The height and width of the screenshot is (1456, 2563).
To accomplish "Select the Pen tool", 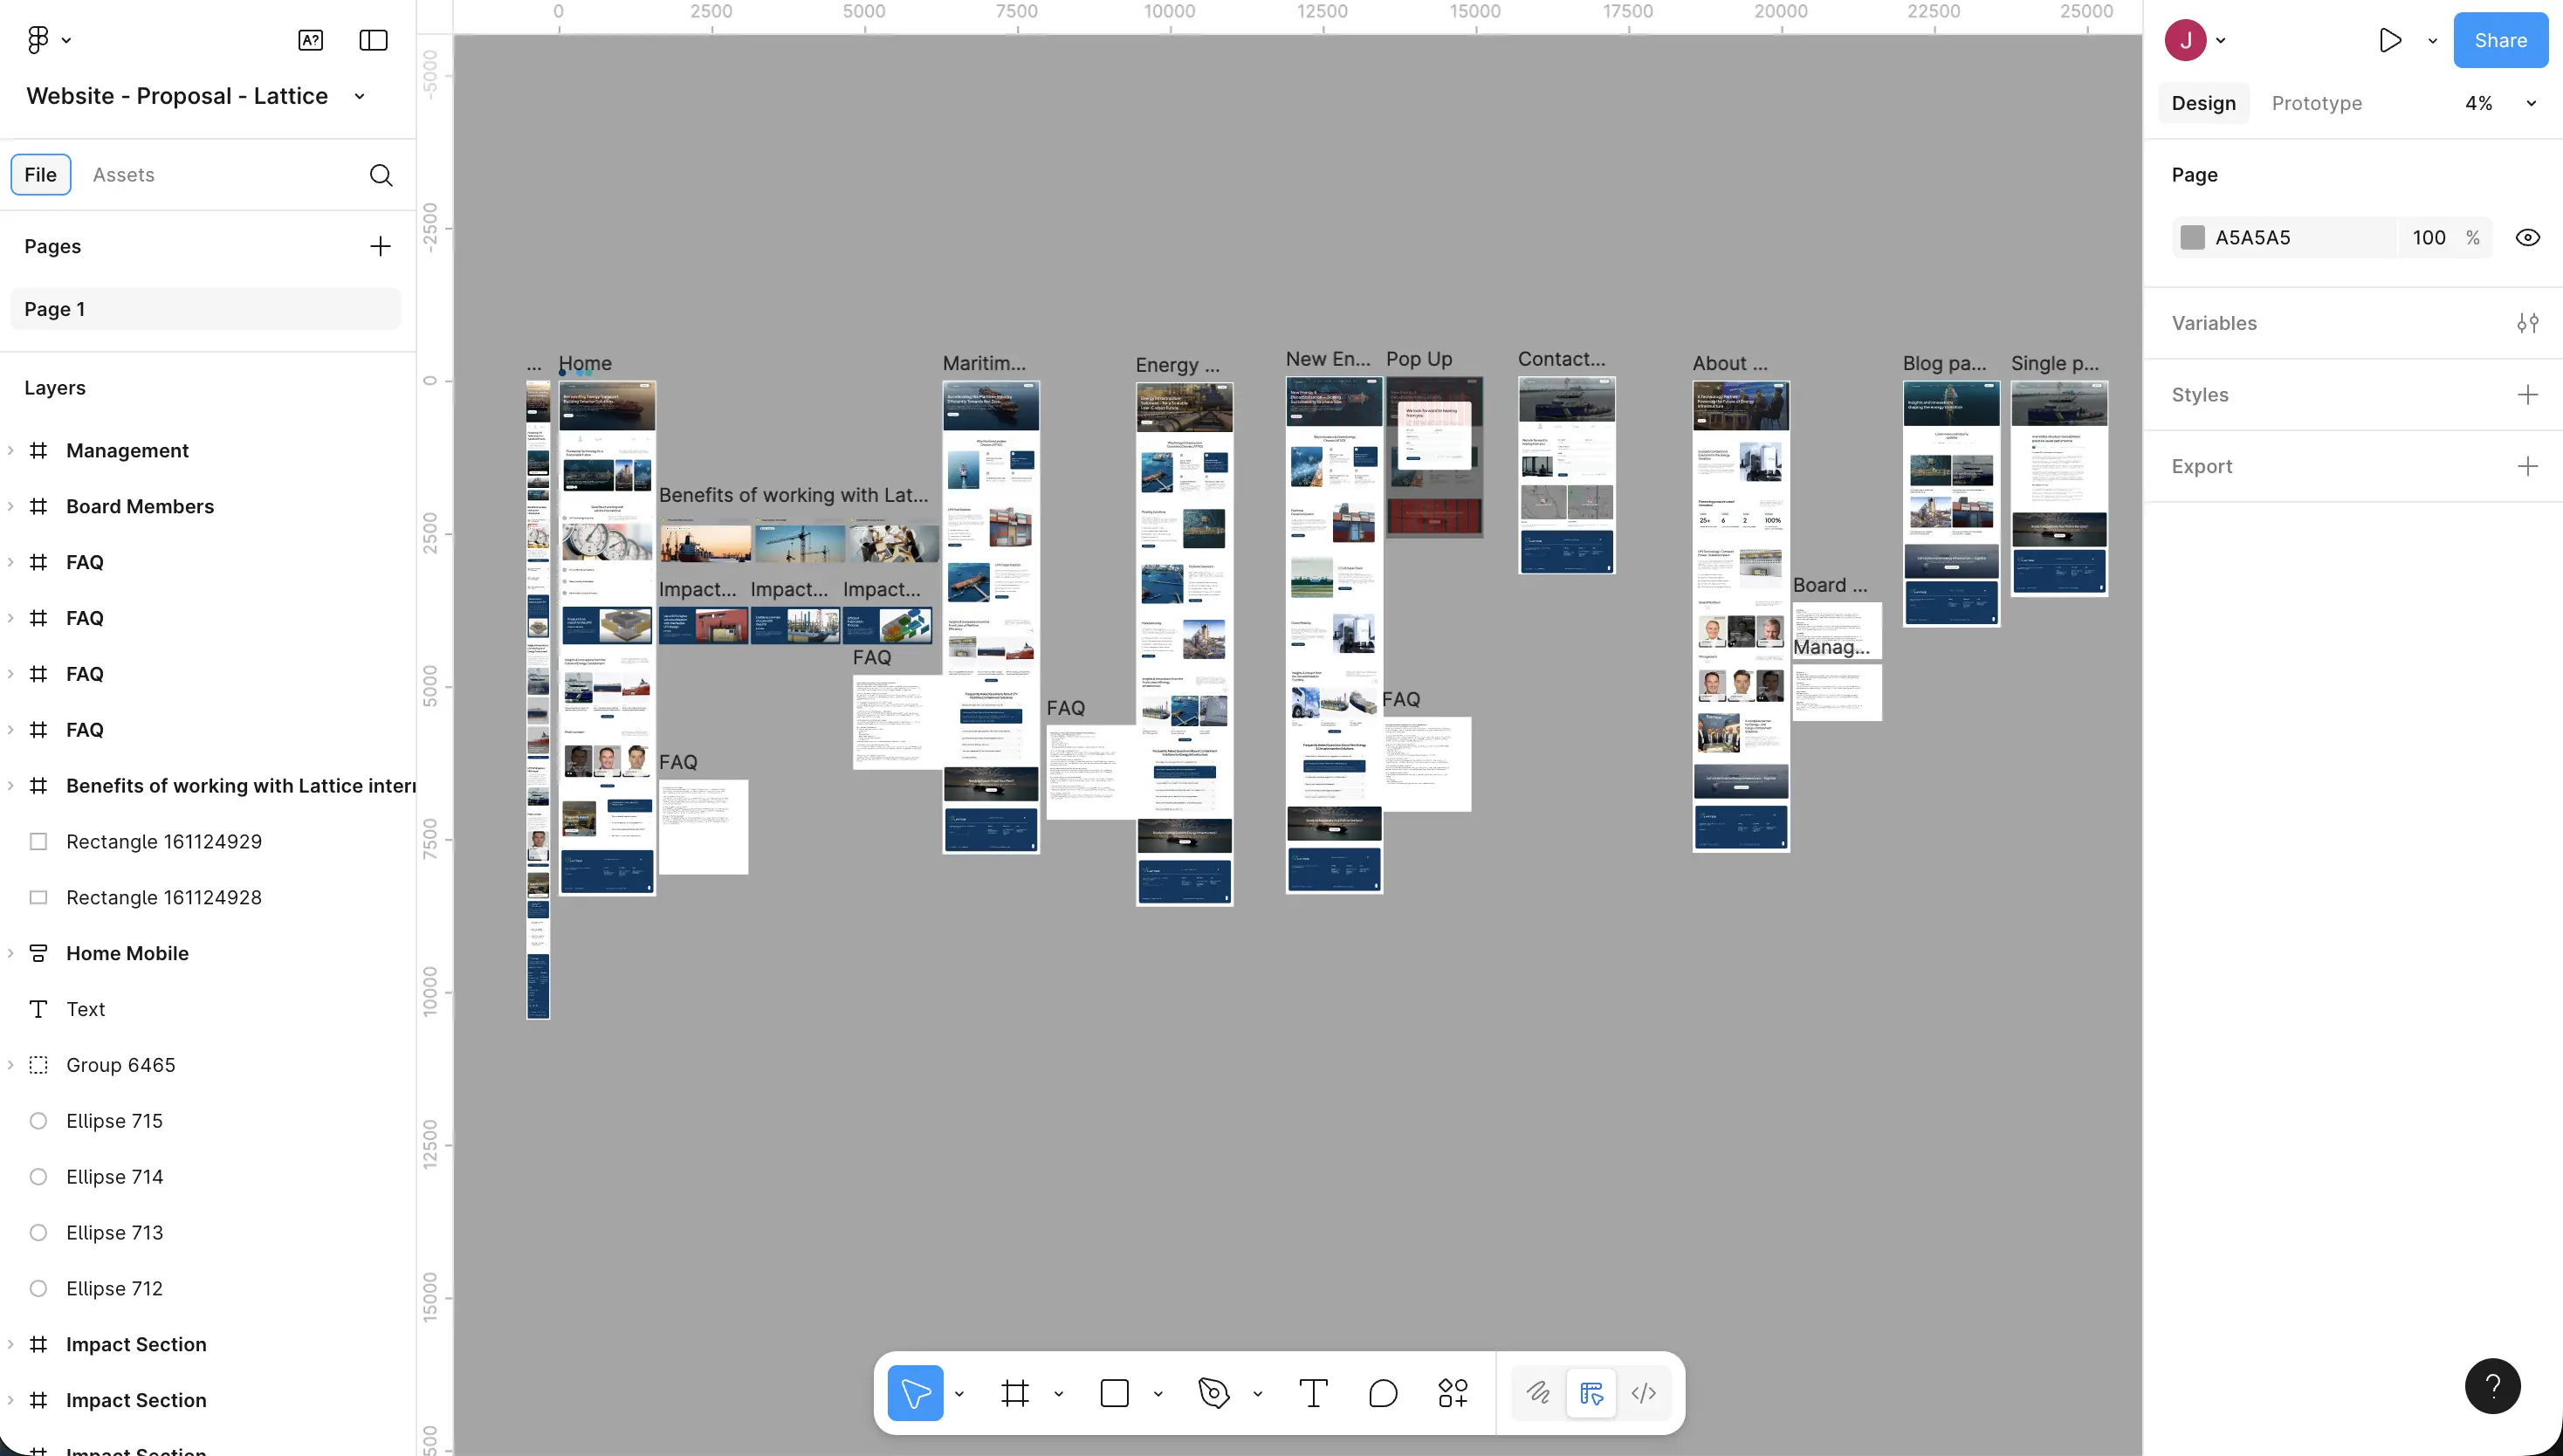I will click(1213, 1393).
